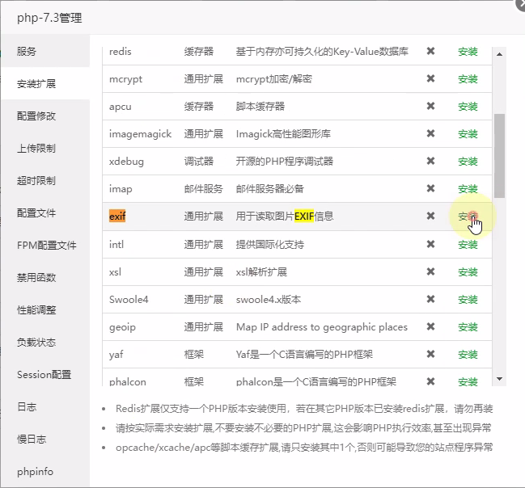Install the xdebug extension

(468, 162)
